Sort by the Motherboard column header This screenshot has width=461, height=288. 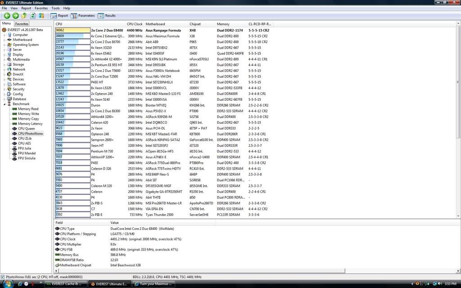[x=166, y=24]
